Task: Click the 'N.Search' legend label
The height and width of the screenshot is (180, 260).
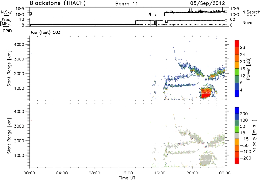Action: click(251, 12)
